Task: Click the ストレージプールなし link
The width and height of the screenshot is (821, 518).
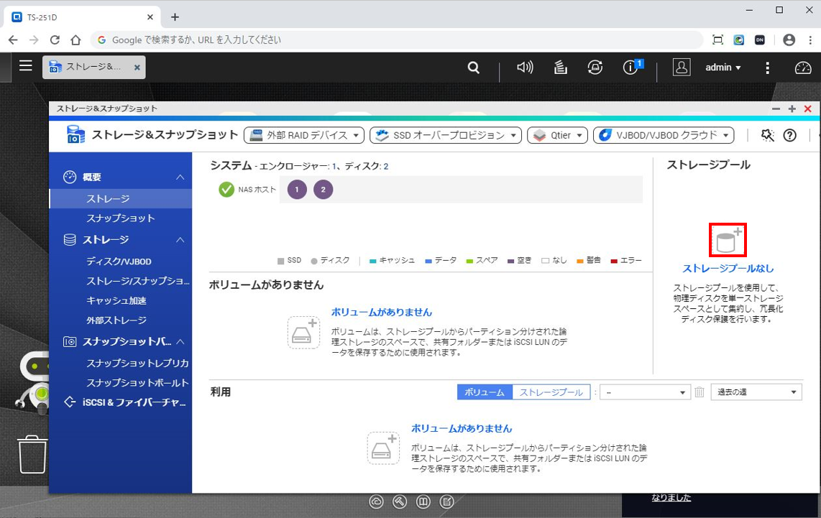Action: [728, 269]
